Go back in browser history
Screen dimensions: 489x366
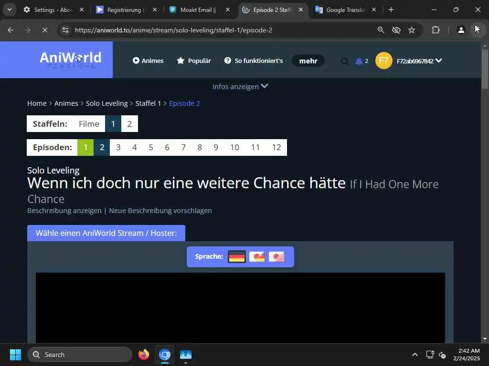tap(11, 30)
